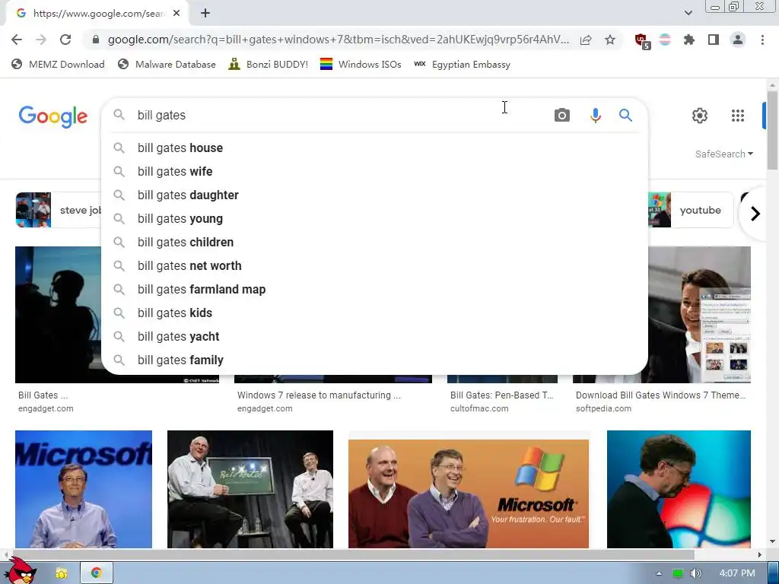Image resolution: width=779 pixels, height=584 pixels.
Task: Start voice search with the microphone
Action: (595, 116)
